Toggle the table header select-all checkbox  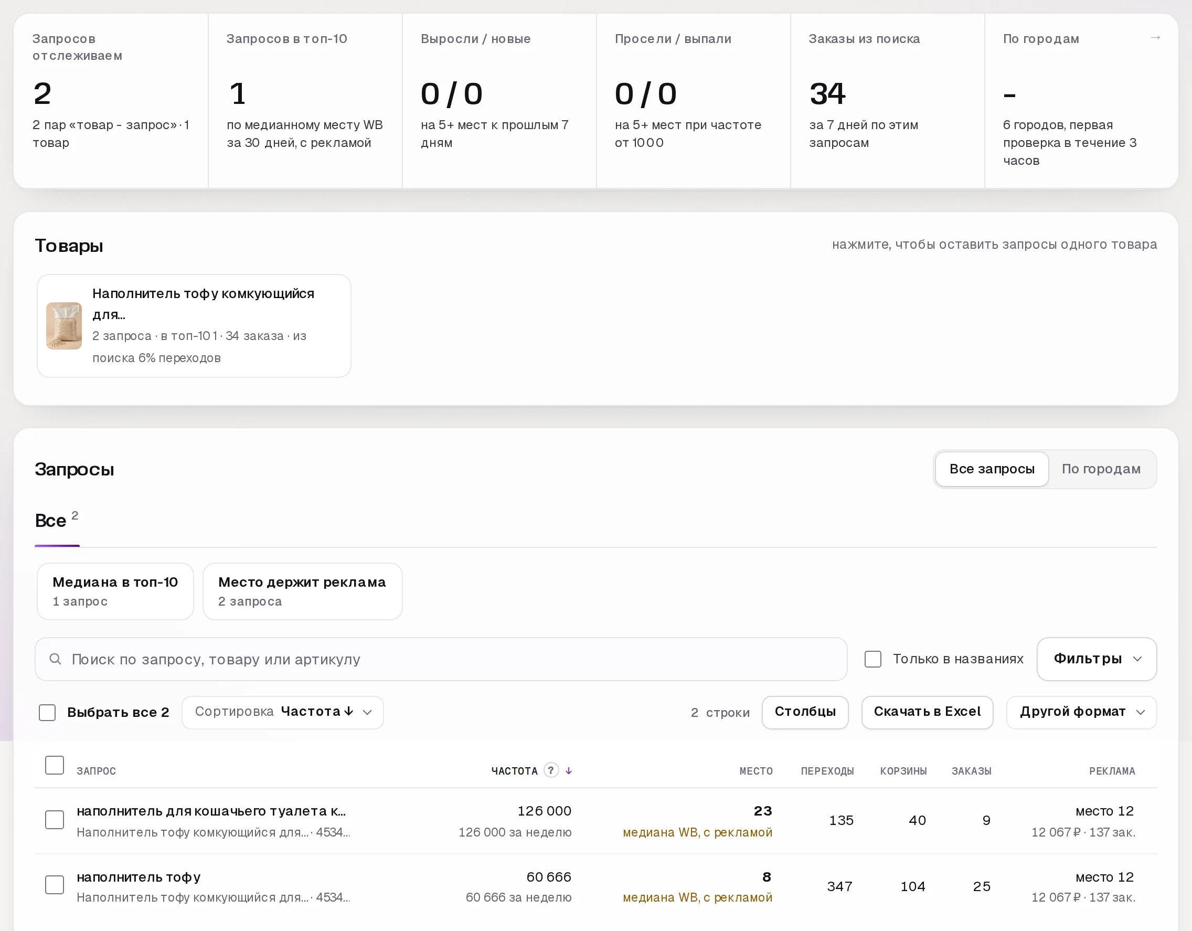pyautogui.click(x=55, y=765)
